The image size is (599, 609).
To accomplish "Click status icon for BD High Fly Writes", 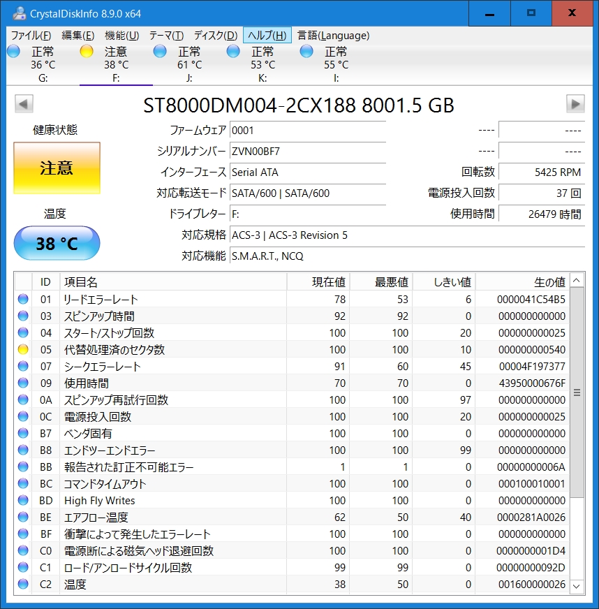I will pos(23,500).
